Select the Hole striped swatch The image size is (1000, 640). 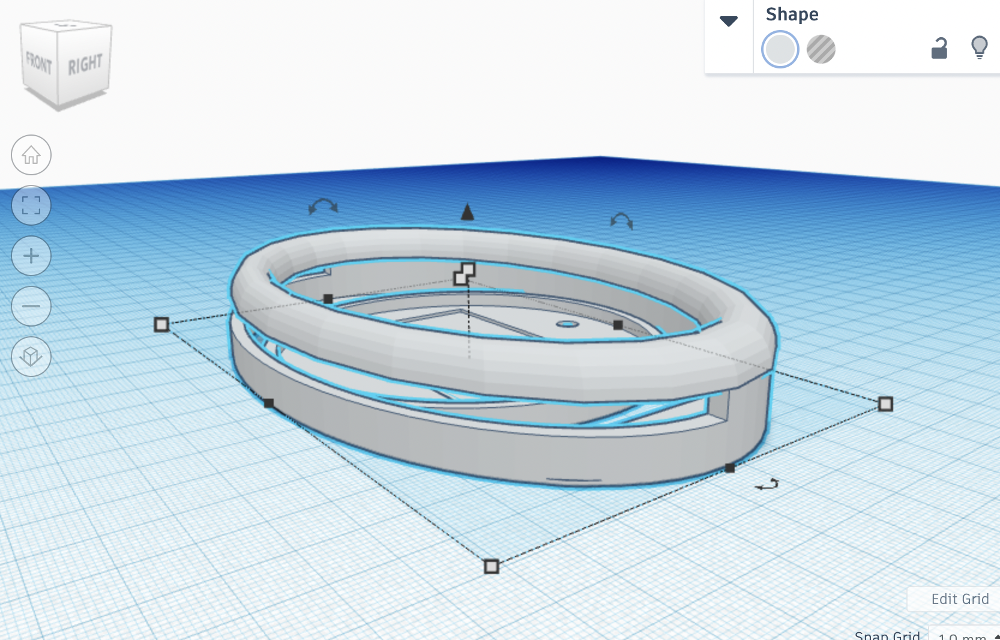[x=821, y=49]
